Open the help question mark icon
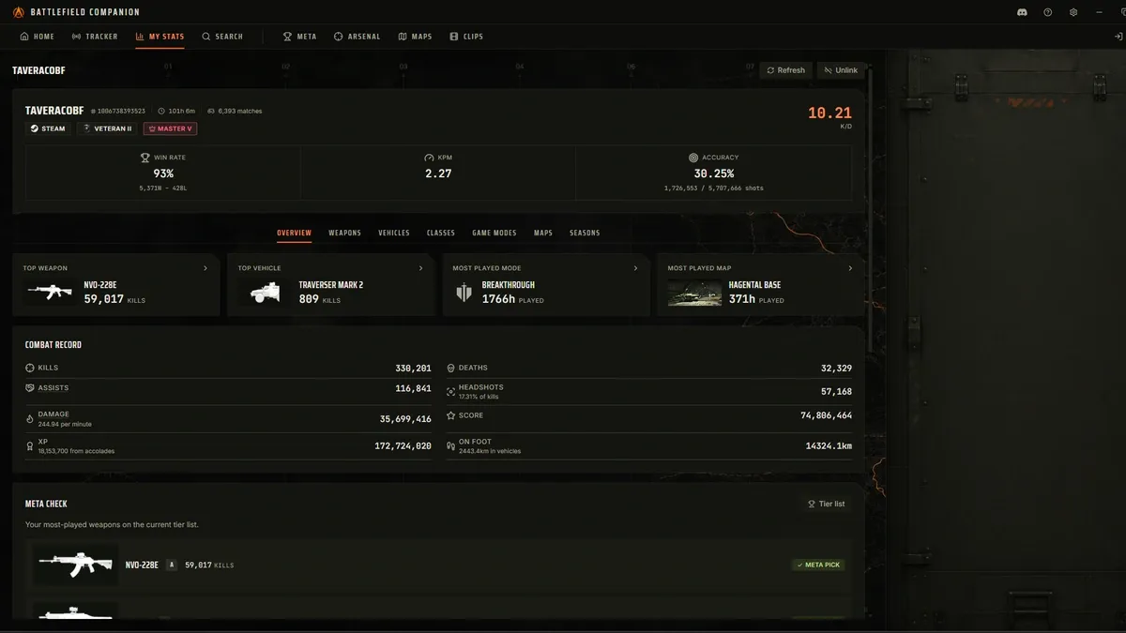 tap(1047, 12)
